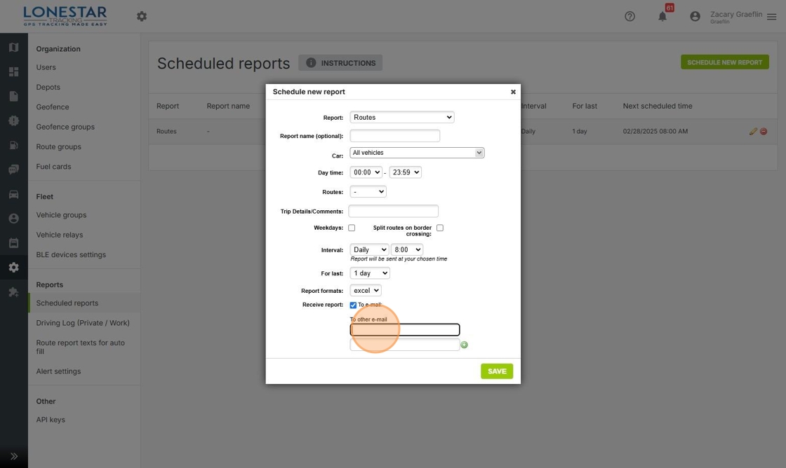Open Geofence groups in the side menu

coord(65,127)
